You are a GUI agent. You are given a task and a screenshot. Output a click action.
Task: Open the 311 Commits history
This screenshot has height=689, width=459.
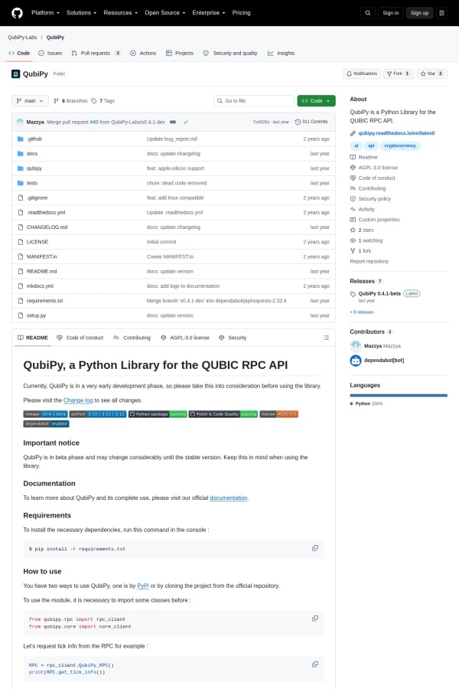pyautogui.click(x=311, y=122)
